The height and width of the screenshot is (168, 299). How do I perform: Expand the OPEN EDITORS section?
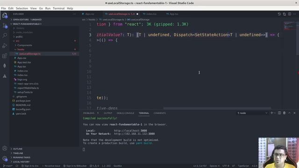tap(27, 20)
